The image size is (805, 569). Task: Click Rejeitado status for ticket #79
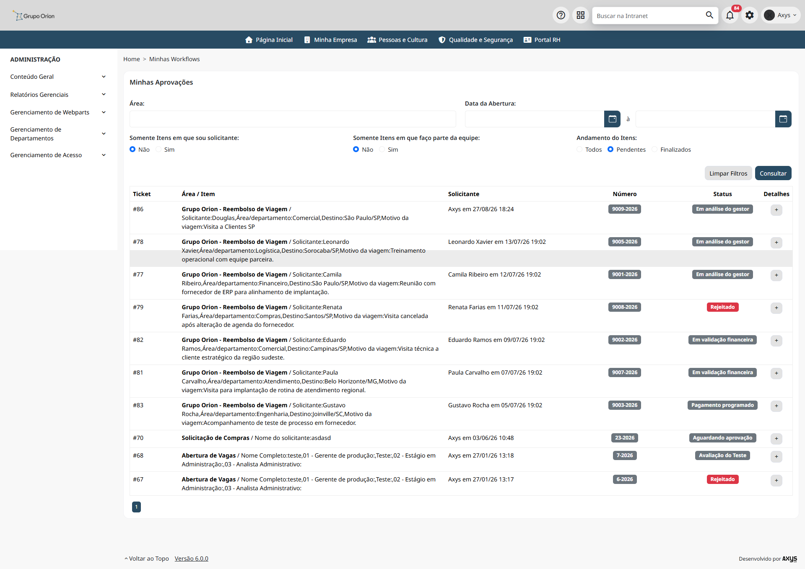tap(722, 307)
